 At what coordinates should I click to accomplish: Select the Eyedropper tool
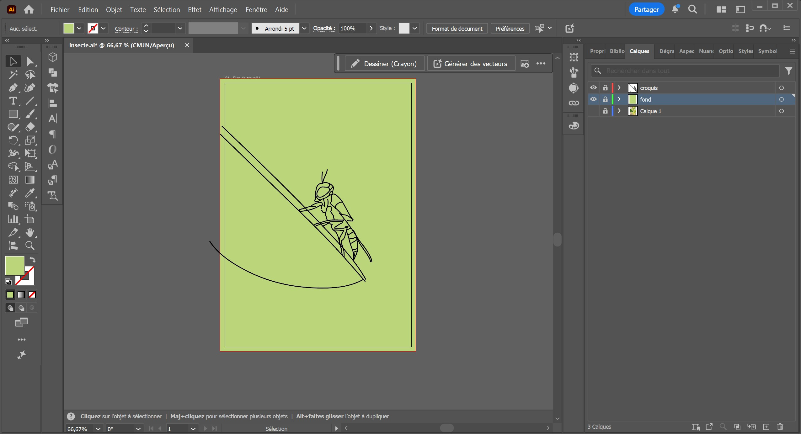coord(30,193)
